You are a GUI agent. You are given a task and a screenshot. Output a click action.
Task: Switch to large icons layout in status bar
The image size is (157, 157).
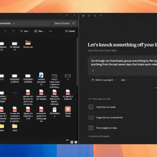tap(76, 142)
